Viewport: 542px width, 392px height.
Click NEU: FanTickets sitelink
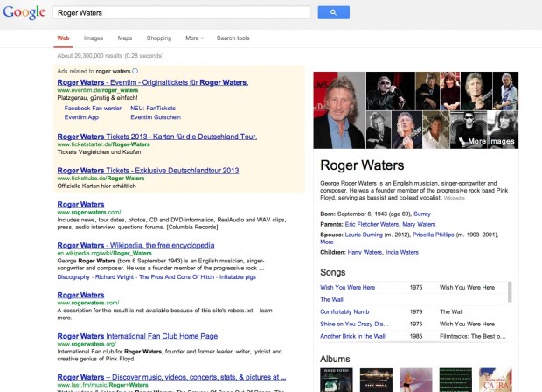[153, 108]
